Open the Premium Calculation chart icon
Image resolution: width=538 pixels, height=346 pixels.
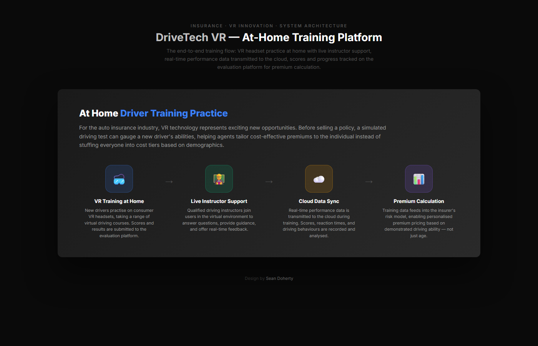click(419, 179)
